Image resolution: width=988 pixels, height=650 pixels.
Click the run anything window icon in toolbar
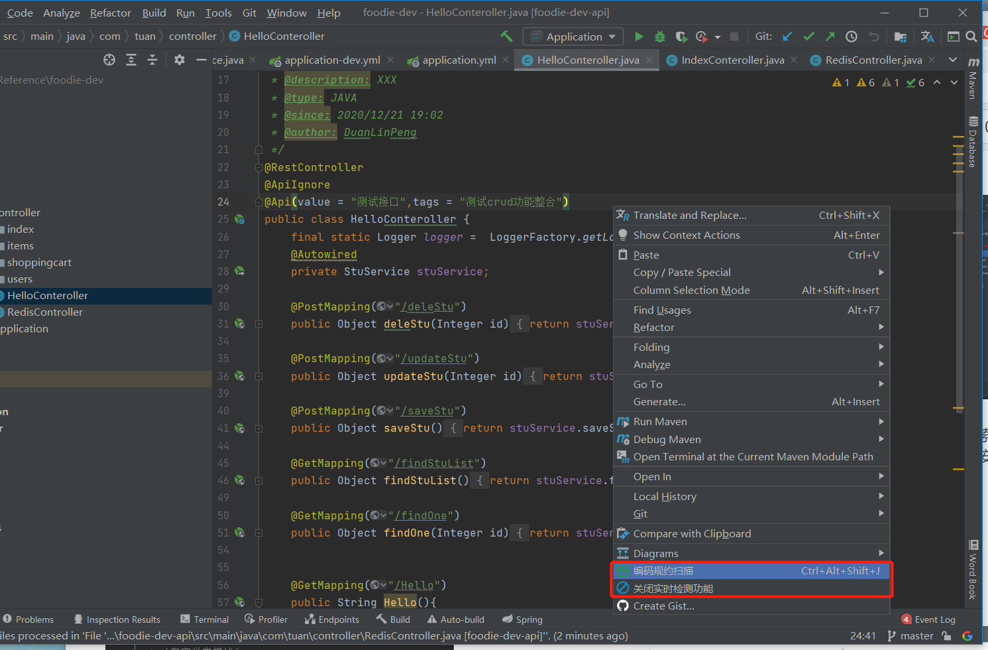[x=954, y=36]
